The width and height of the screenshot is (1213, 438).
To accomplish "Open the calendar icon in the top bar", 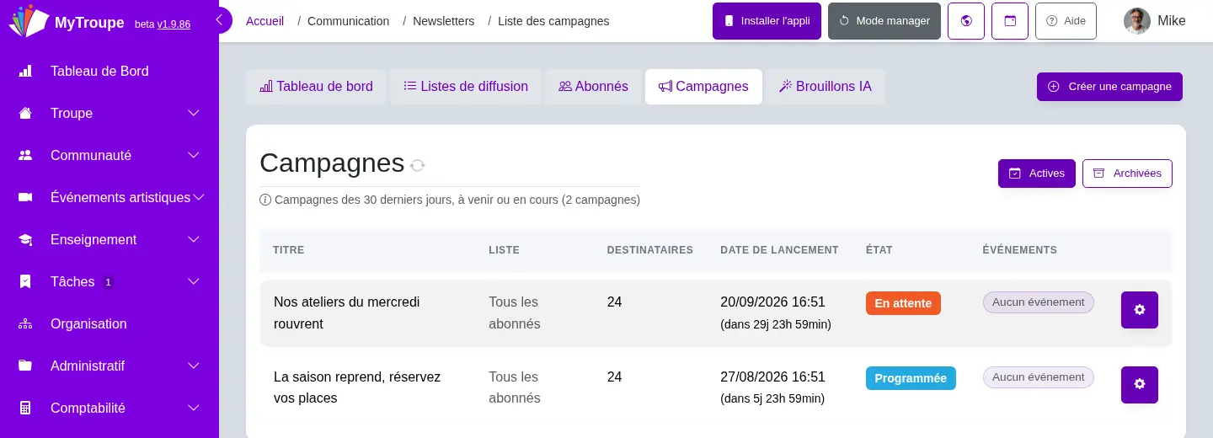I will point(1010,21).
